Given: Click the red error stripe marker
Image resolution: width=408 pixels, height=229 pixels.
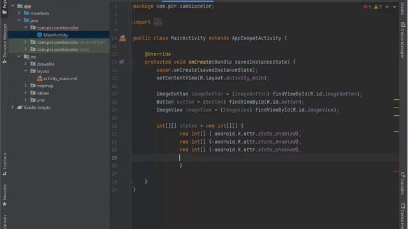Looking at the screenshot, I should tap(397, 171).
